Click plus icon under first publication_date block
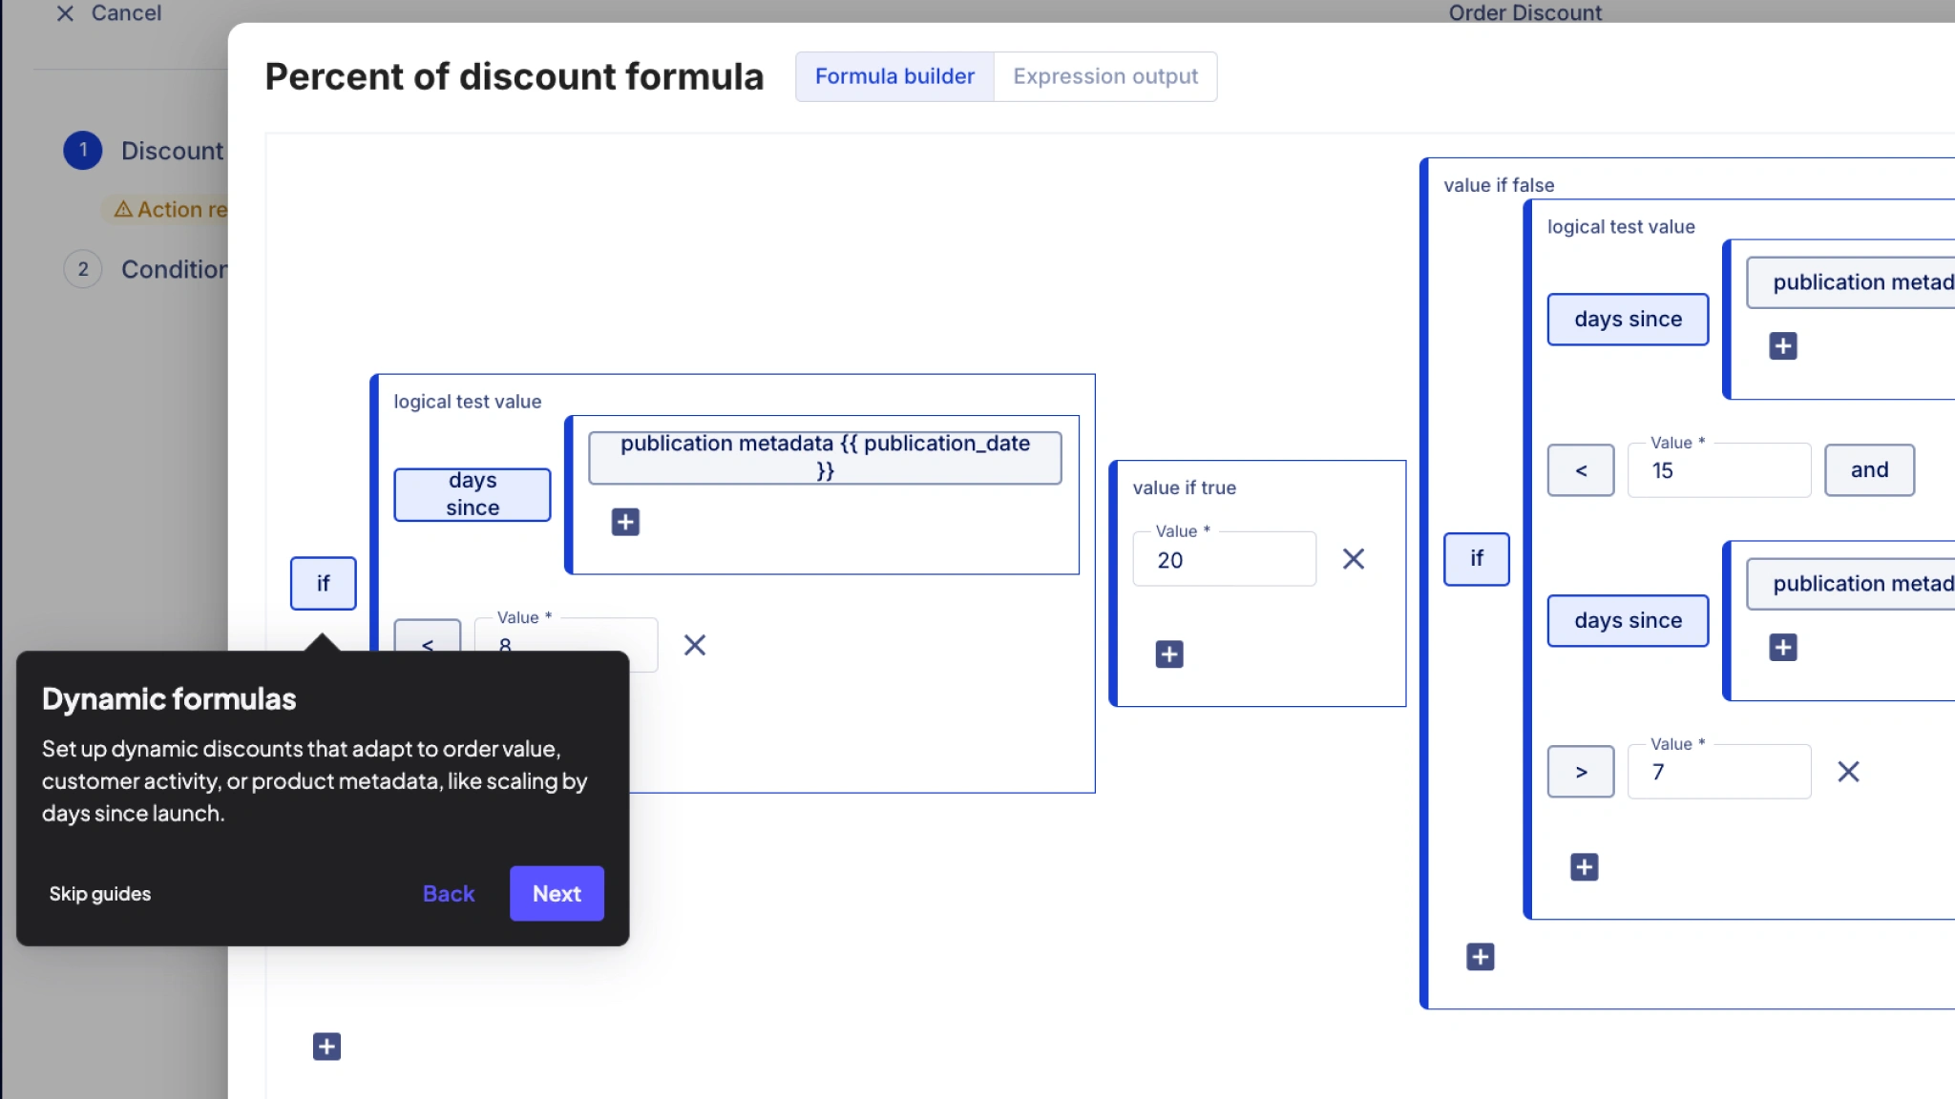 tap(625, 522)
